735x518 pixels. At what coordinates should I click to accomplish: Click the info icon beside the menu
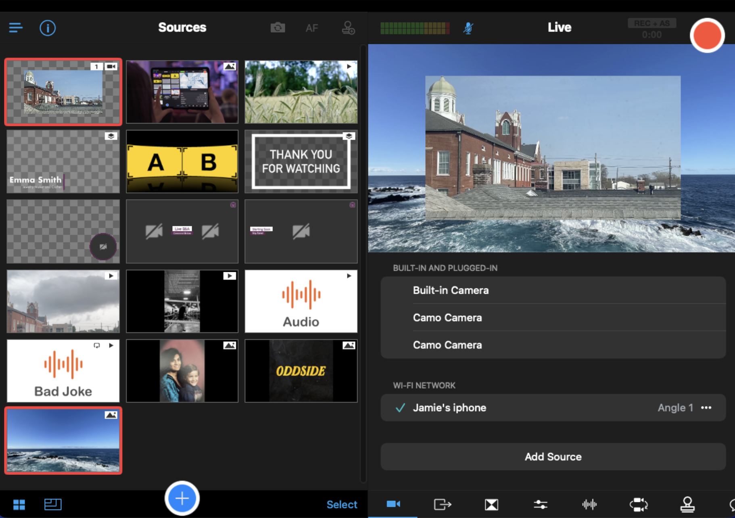(x=48, y=28)
